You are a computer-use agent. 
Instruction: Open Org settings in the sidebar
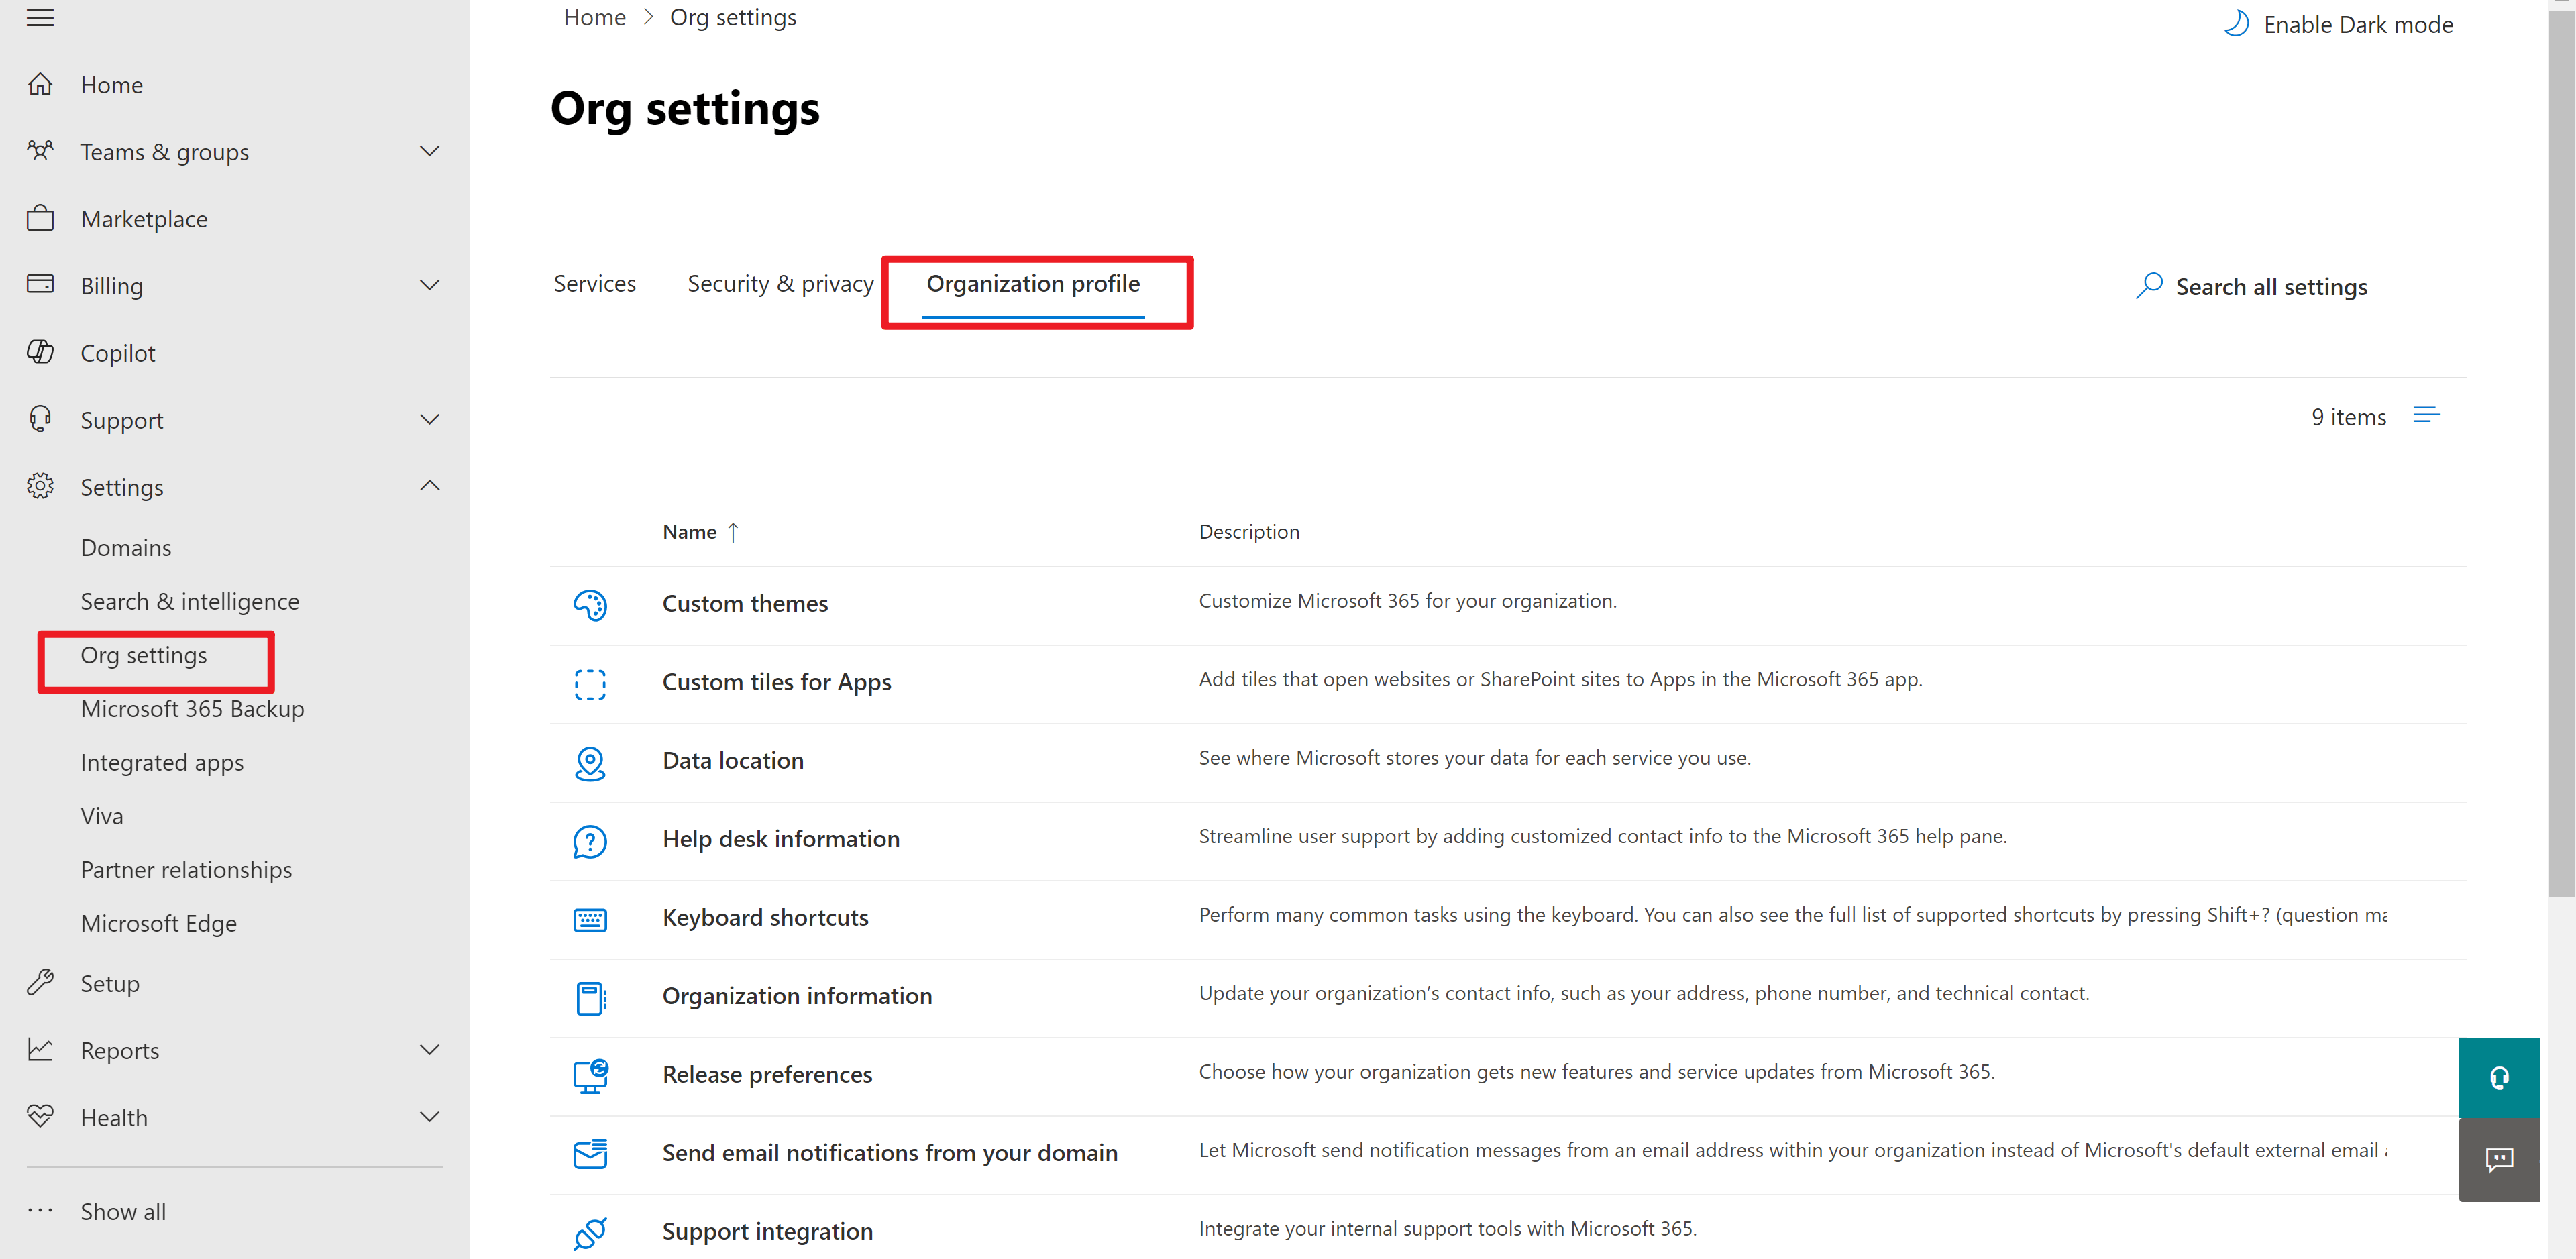[x=144, y=655]
